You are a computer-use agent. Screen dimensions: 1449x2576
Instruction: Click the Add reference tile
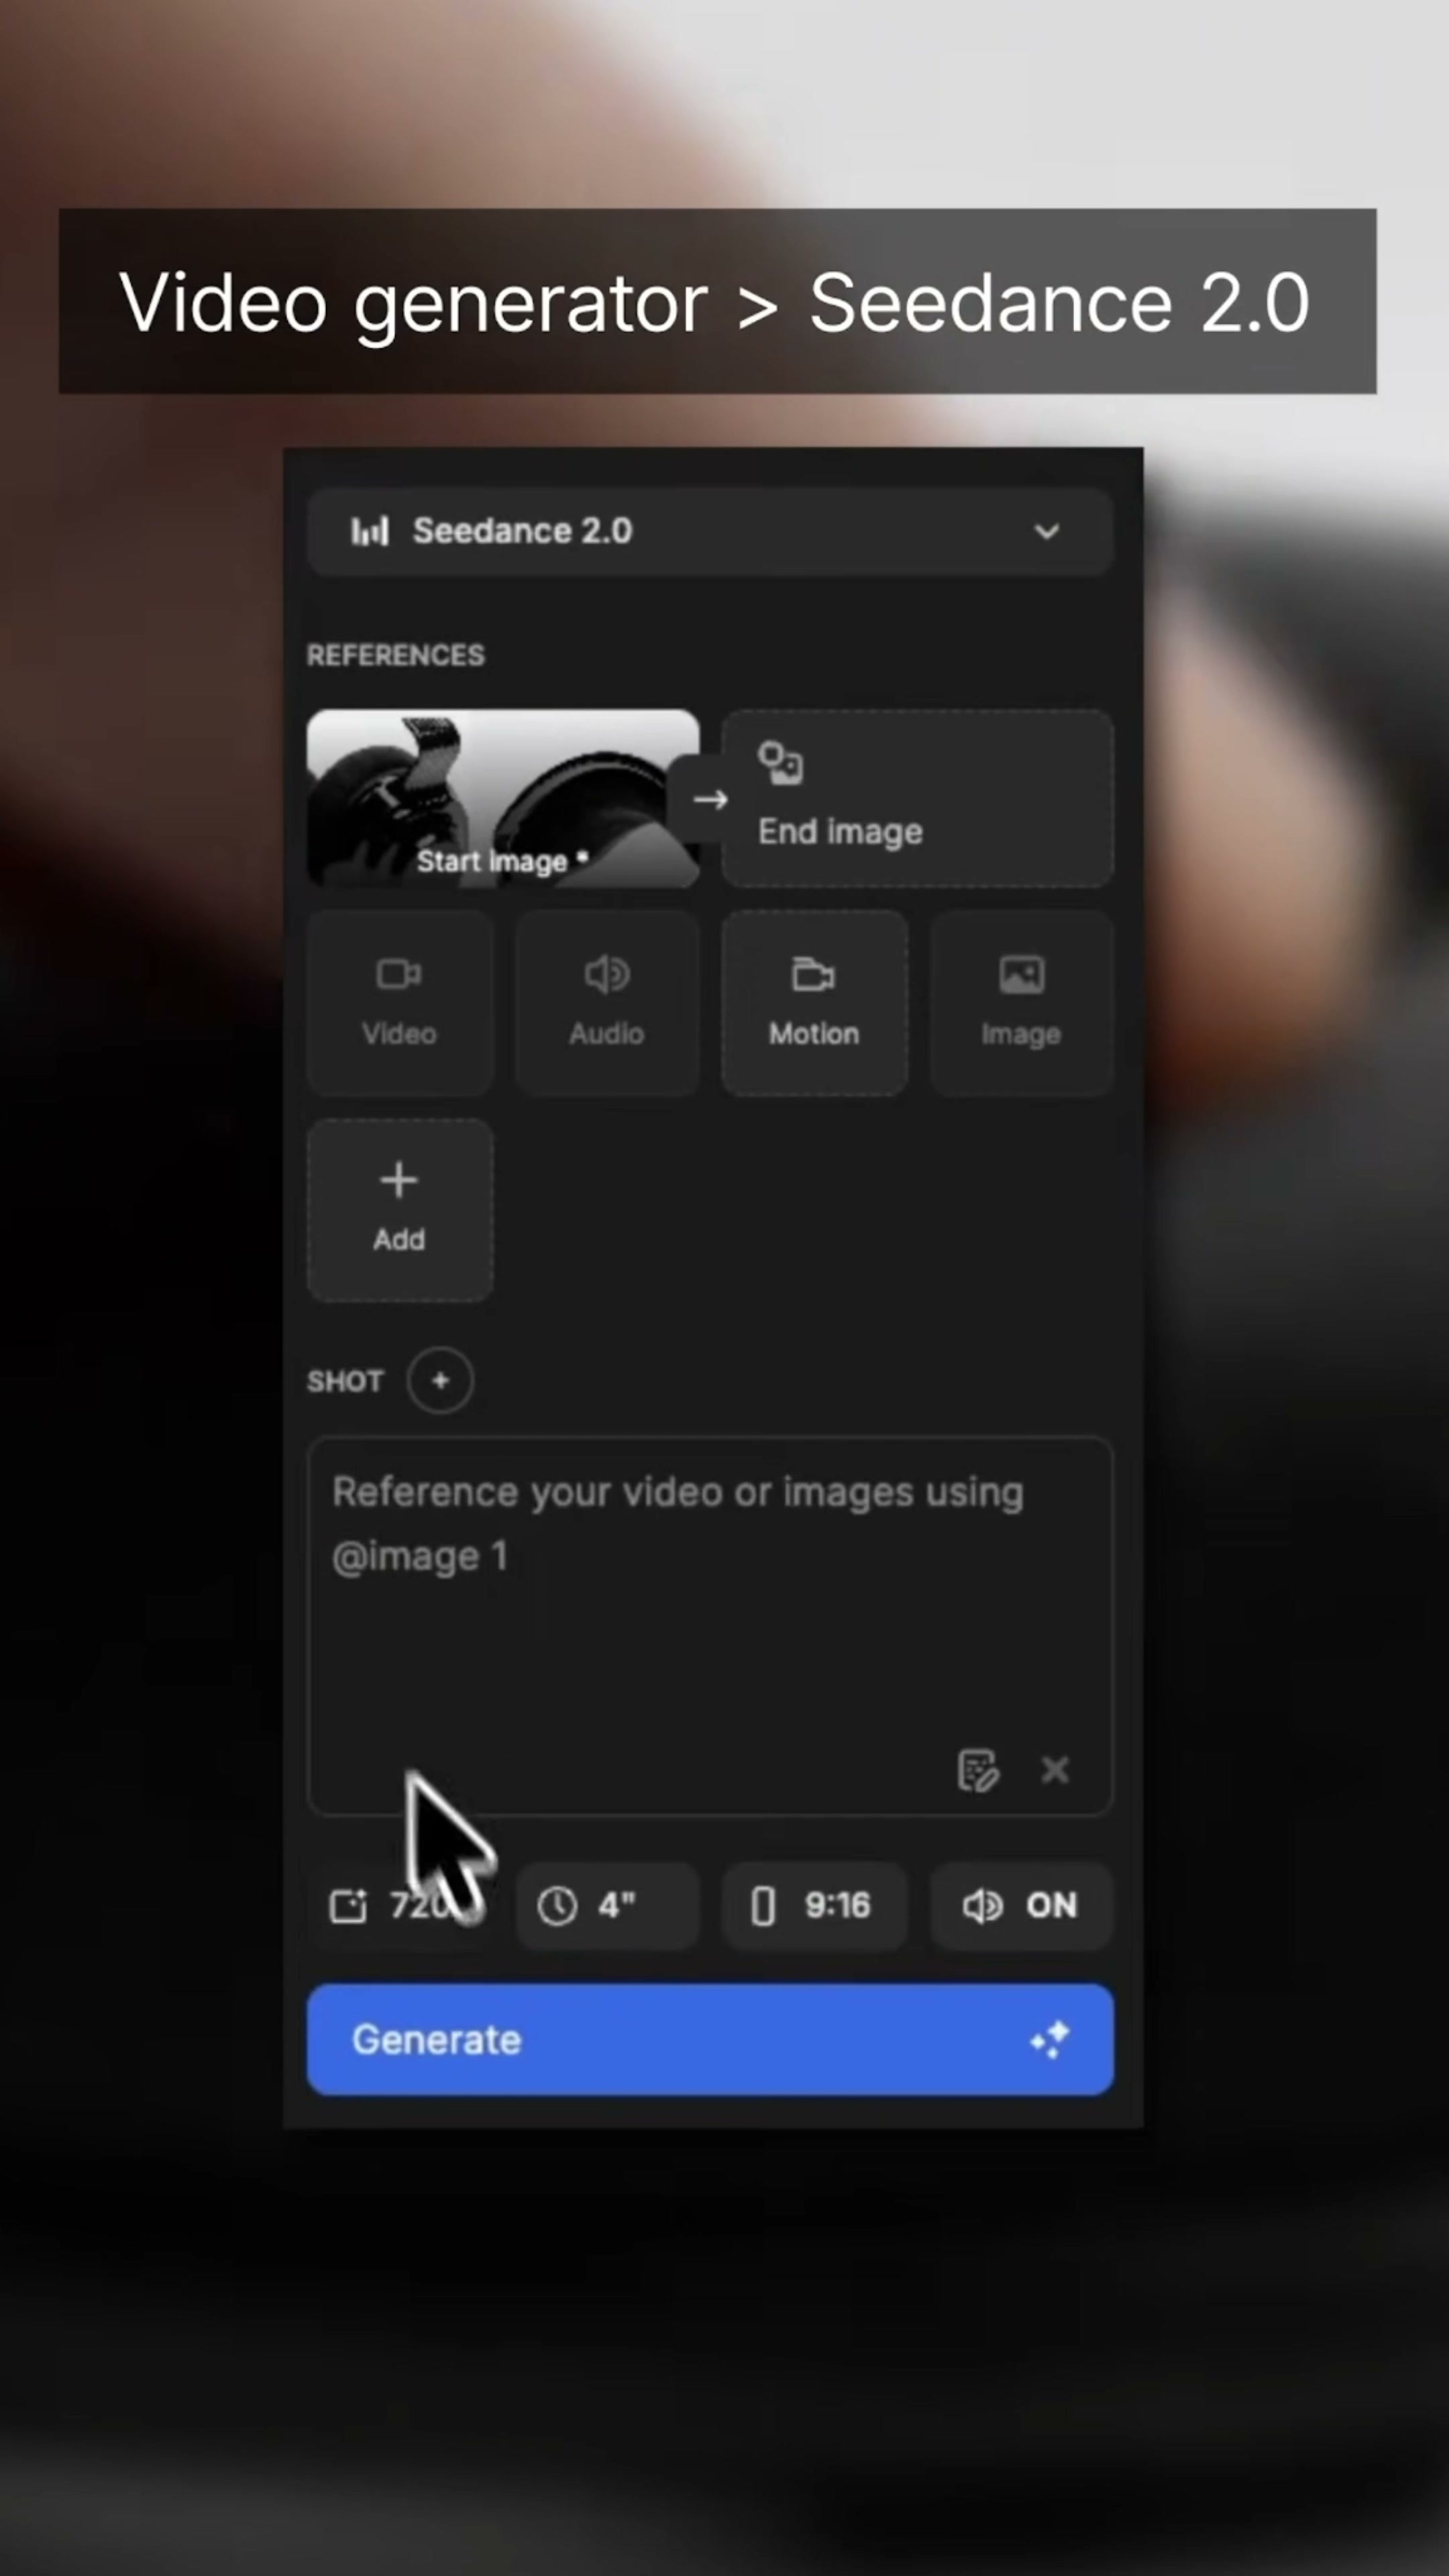pos(399,1210)
